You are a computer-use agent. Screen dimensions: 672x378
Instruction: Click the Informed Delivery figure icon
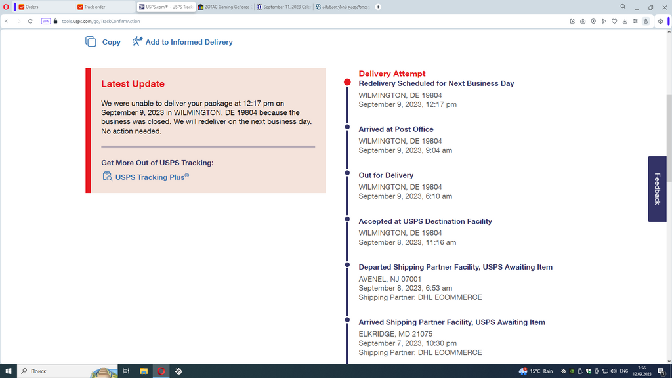[x=137, y=41]
